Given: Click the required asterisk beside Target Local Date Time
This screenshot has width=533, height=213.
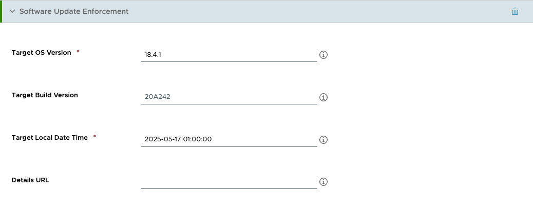Looking at the screenshot, I should (95, 137).
